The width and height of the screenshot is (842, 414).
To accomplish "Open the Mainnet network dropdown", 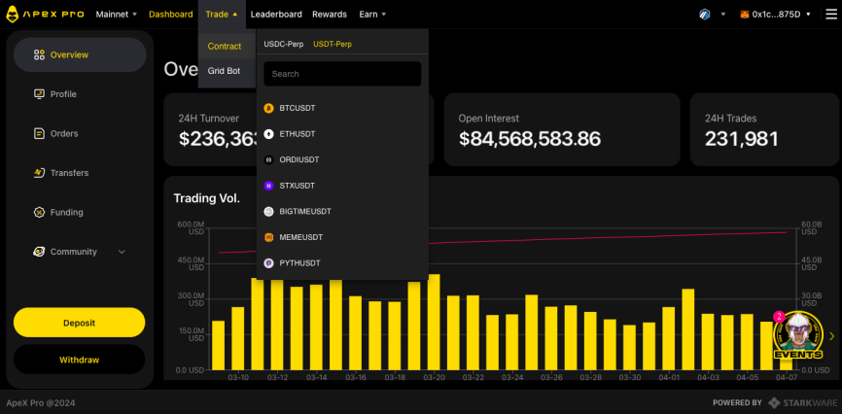I will tap(117, 15).
